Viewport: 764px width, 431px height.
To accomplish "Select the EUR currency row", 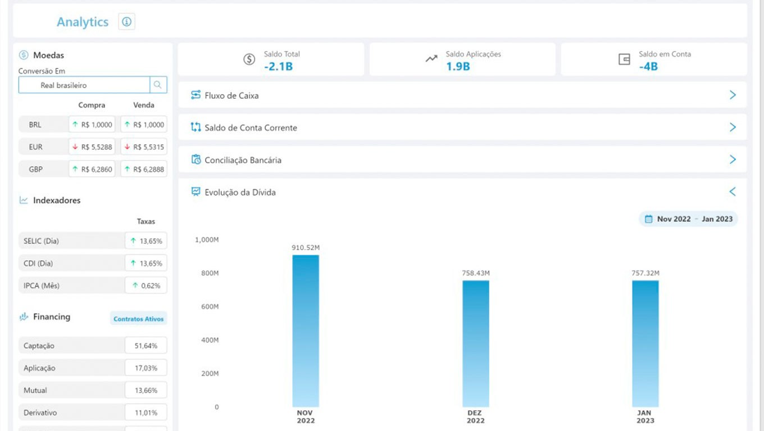I will [x=36, y=147].
